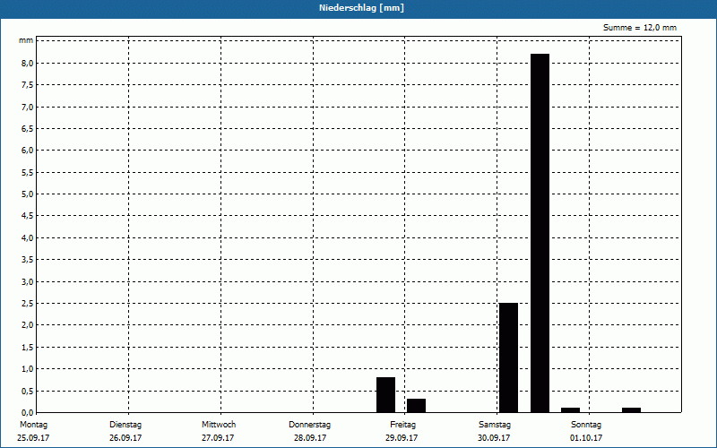The height and width of the screenshot is (448, 717).
Task: Select the 6,5 y-axis value
Action: (28, 129)
